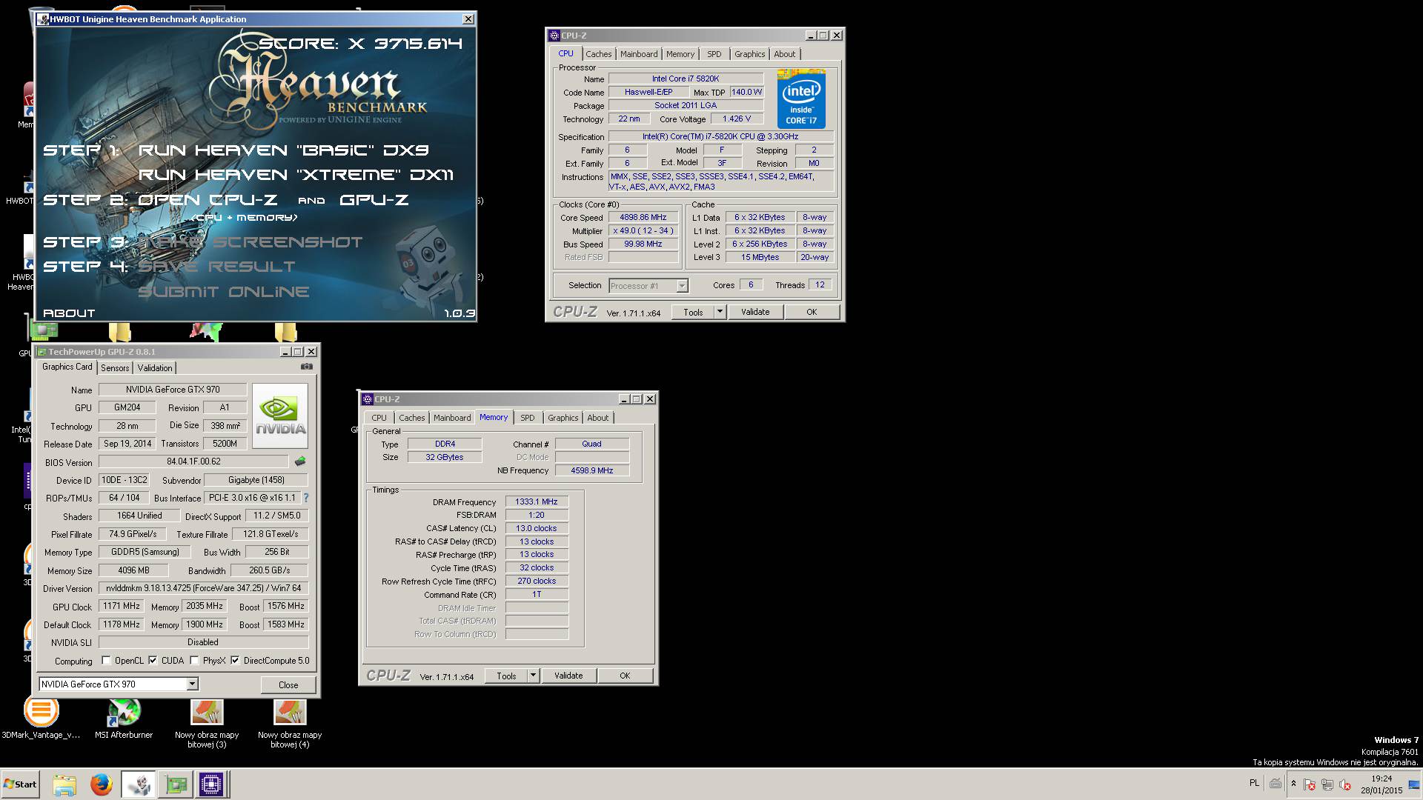
Task: Open the Processor #1 selection dropdown
Action: click(x=682, y=286)
